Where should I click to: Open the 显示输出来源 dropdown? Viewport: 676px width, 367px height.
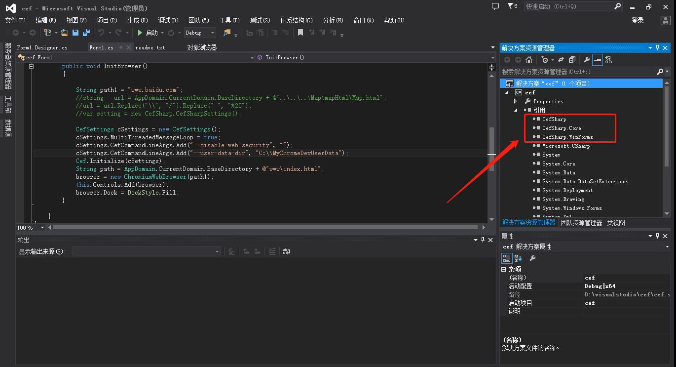coord(146,251)
